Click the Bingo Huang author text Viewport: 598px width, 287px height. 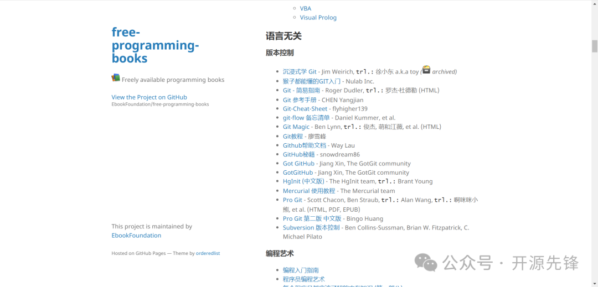(x=364, y=218)
